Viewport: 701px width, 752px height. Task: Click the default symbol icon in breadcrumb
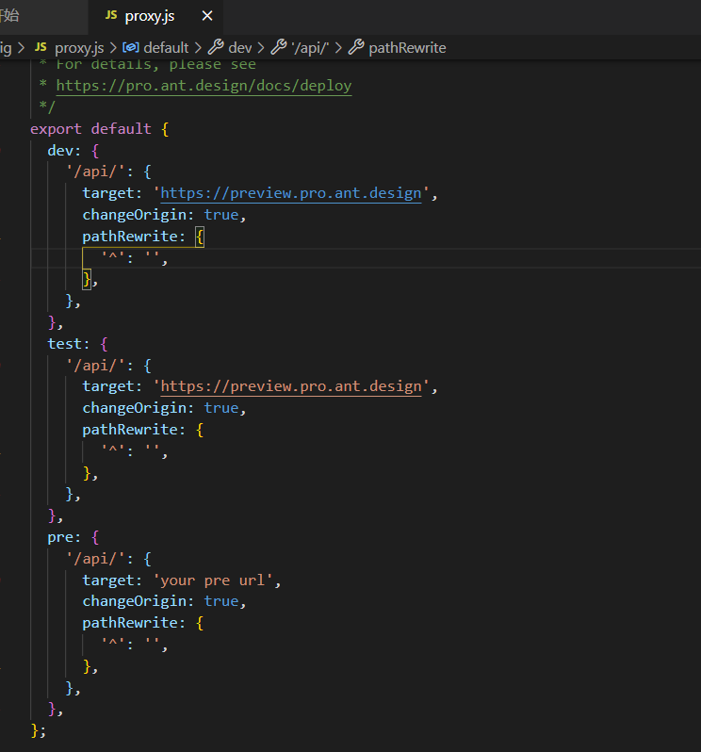[131, 47]
